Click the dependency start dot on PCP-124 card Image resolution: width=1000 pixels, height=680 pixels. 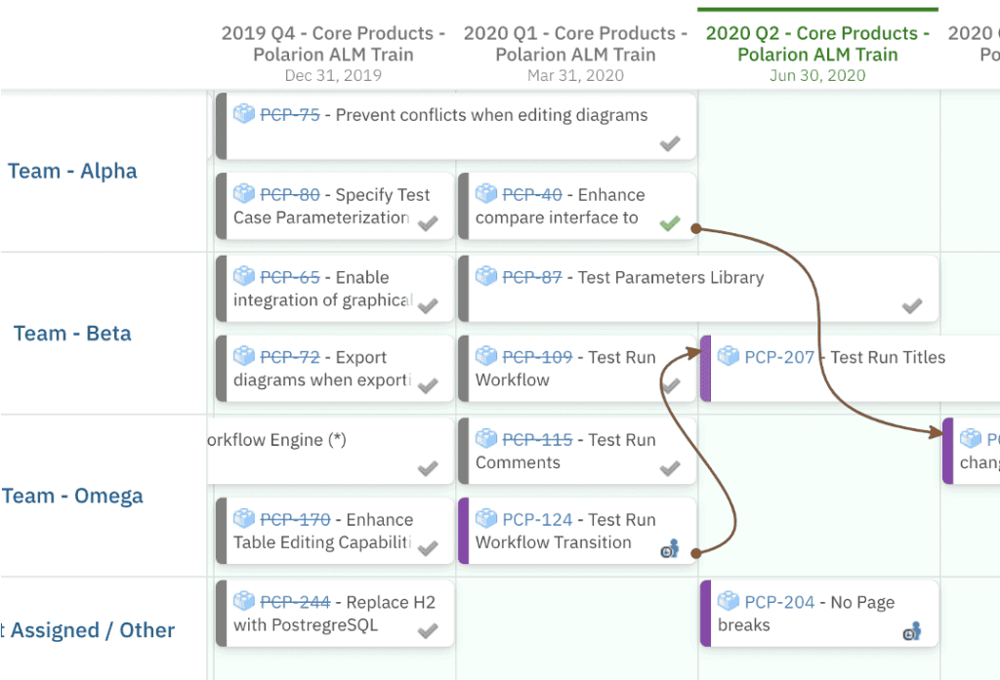695,553
